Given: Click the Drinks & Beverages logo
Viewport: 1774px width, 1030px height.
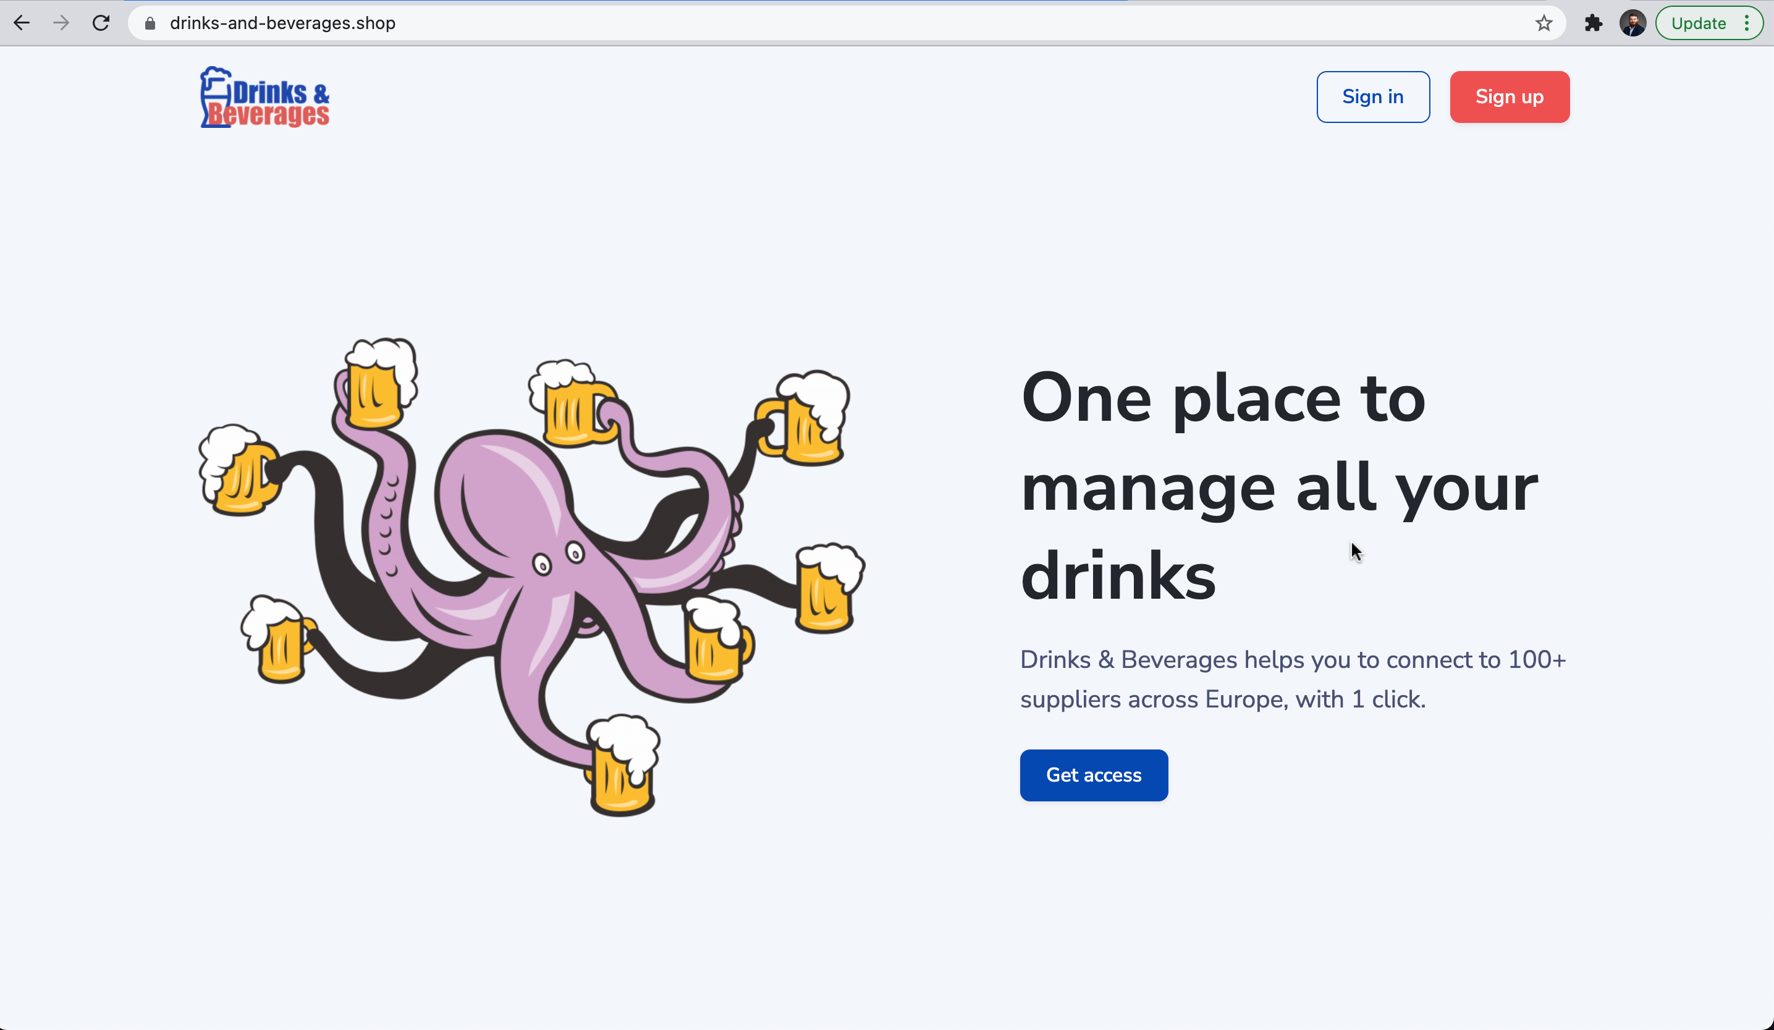Looking at the screenshot, I should [x=264, y=98].
